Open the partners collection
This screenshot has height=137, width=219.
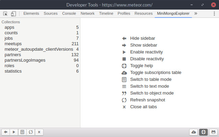tap(40, 55)
